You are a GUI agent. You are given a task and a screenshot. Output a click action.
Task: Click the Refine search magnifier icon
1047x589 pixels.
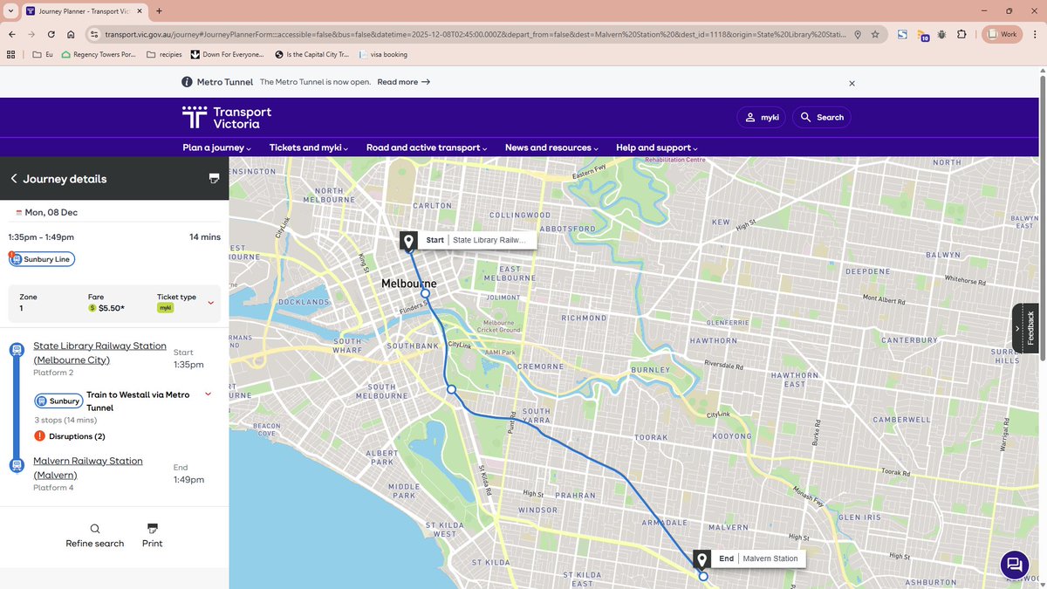pyautogui.click(x=95, y=529)
